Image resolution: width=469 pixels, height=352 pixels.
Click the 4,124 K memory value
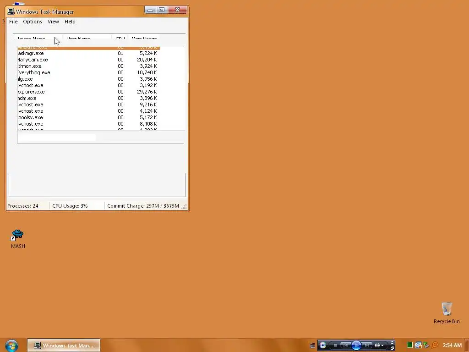point(148,111)
